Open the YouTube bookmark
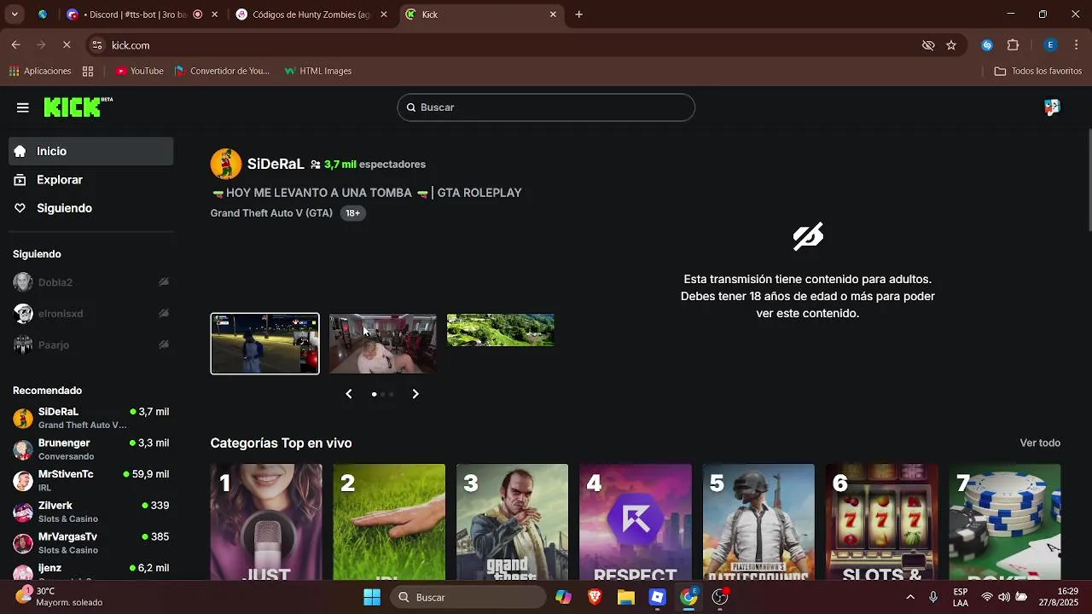The image size is (1092, 614). coord(139,71)
